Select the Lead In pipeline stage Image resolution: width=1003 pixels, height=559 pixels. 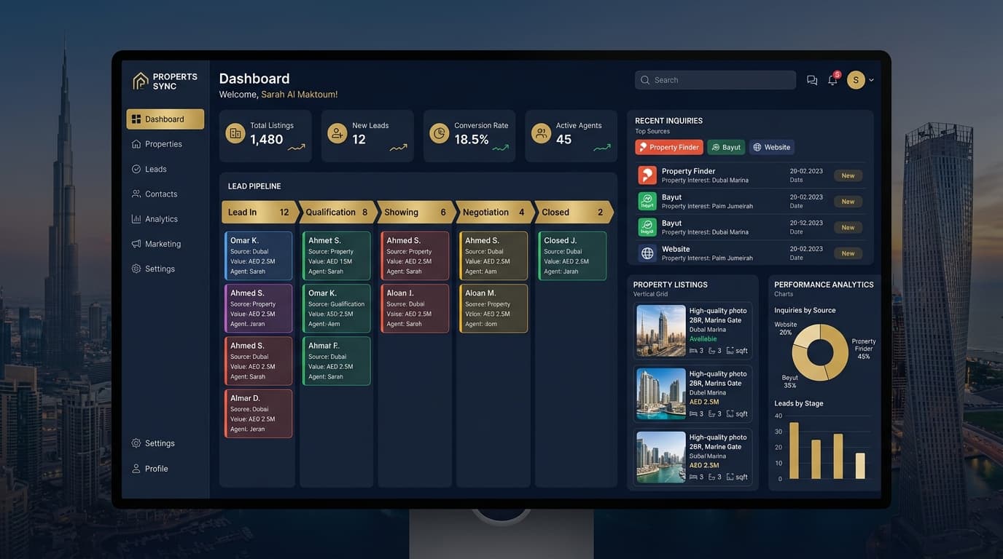(x=259, y=212)
